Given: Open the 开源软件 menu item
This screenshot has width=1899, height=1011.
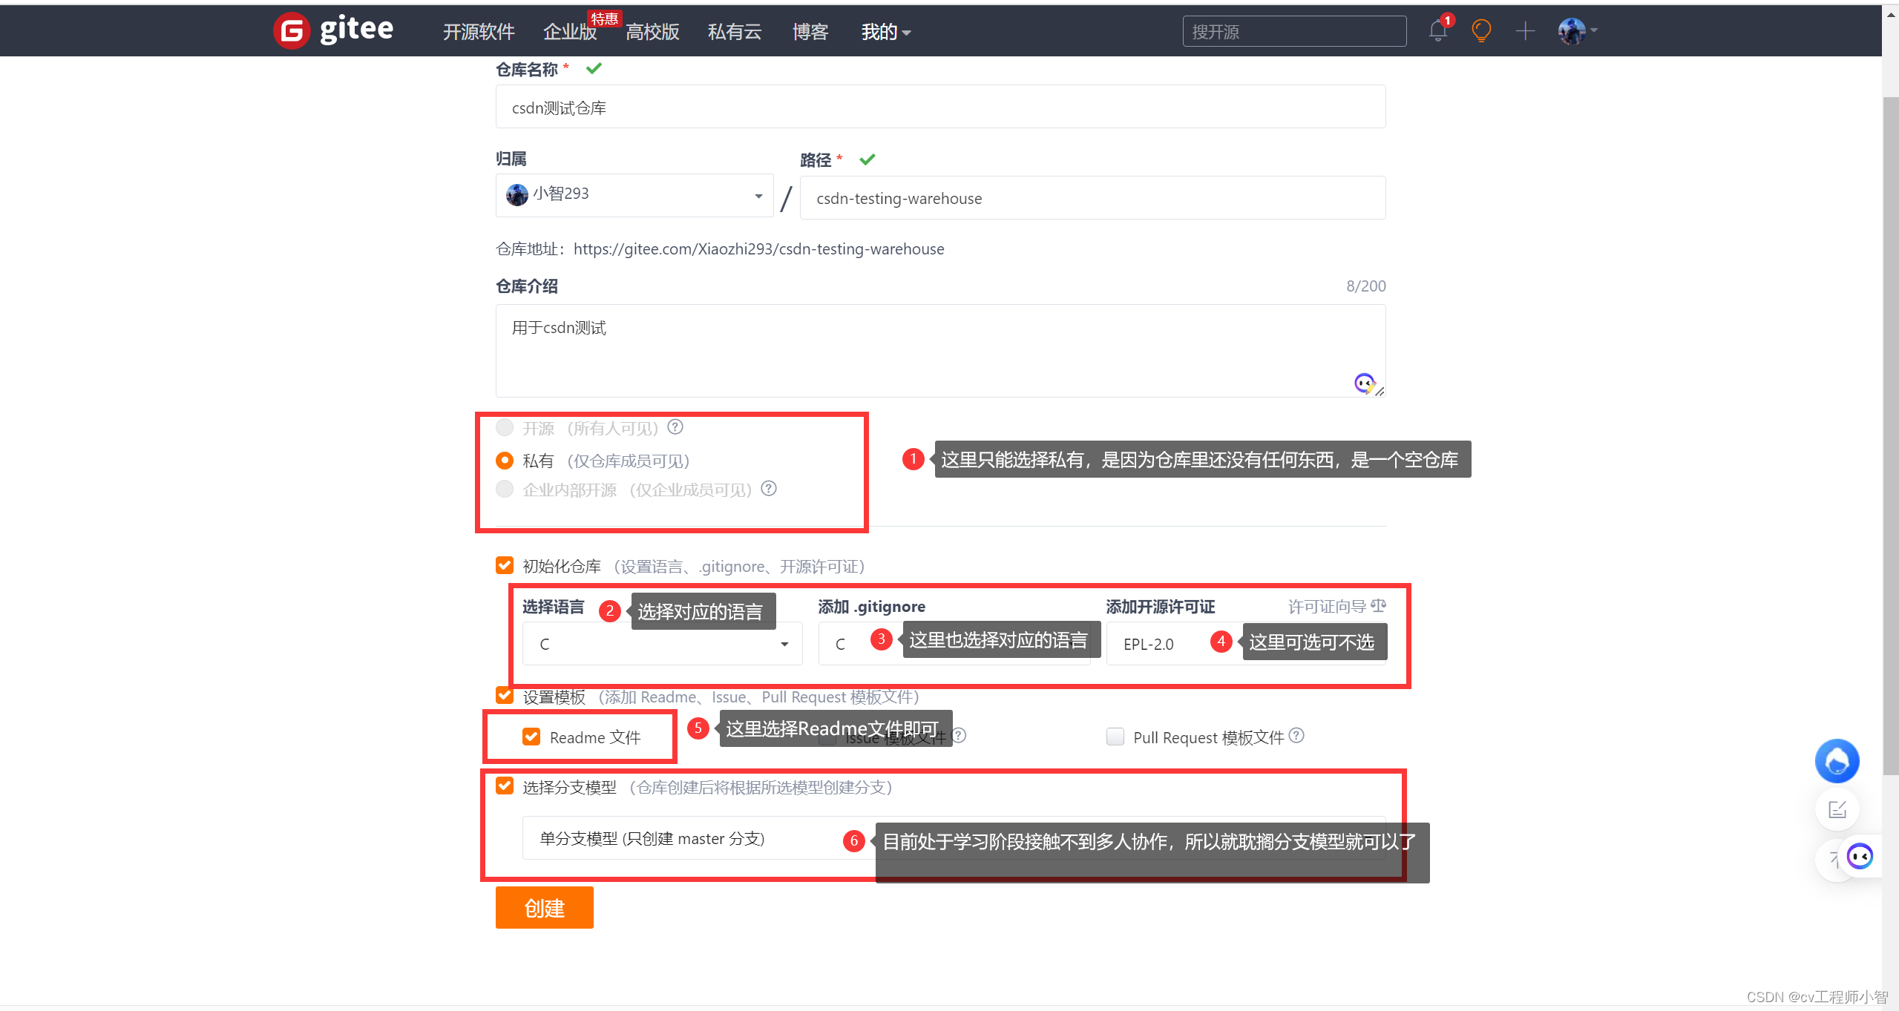Looking at the screenshot, I should pyautogui.click(x=479, y=32).
